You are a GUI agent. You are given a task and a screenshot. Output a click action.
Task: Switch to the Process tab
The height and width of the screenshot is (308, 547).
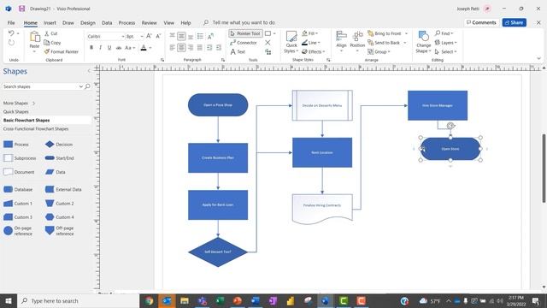126,23
